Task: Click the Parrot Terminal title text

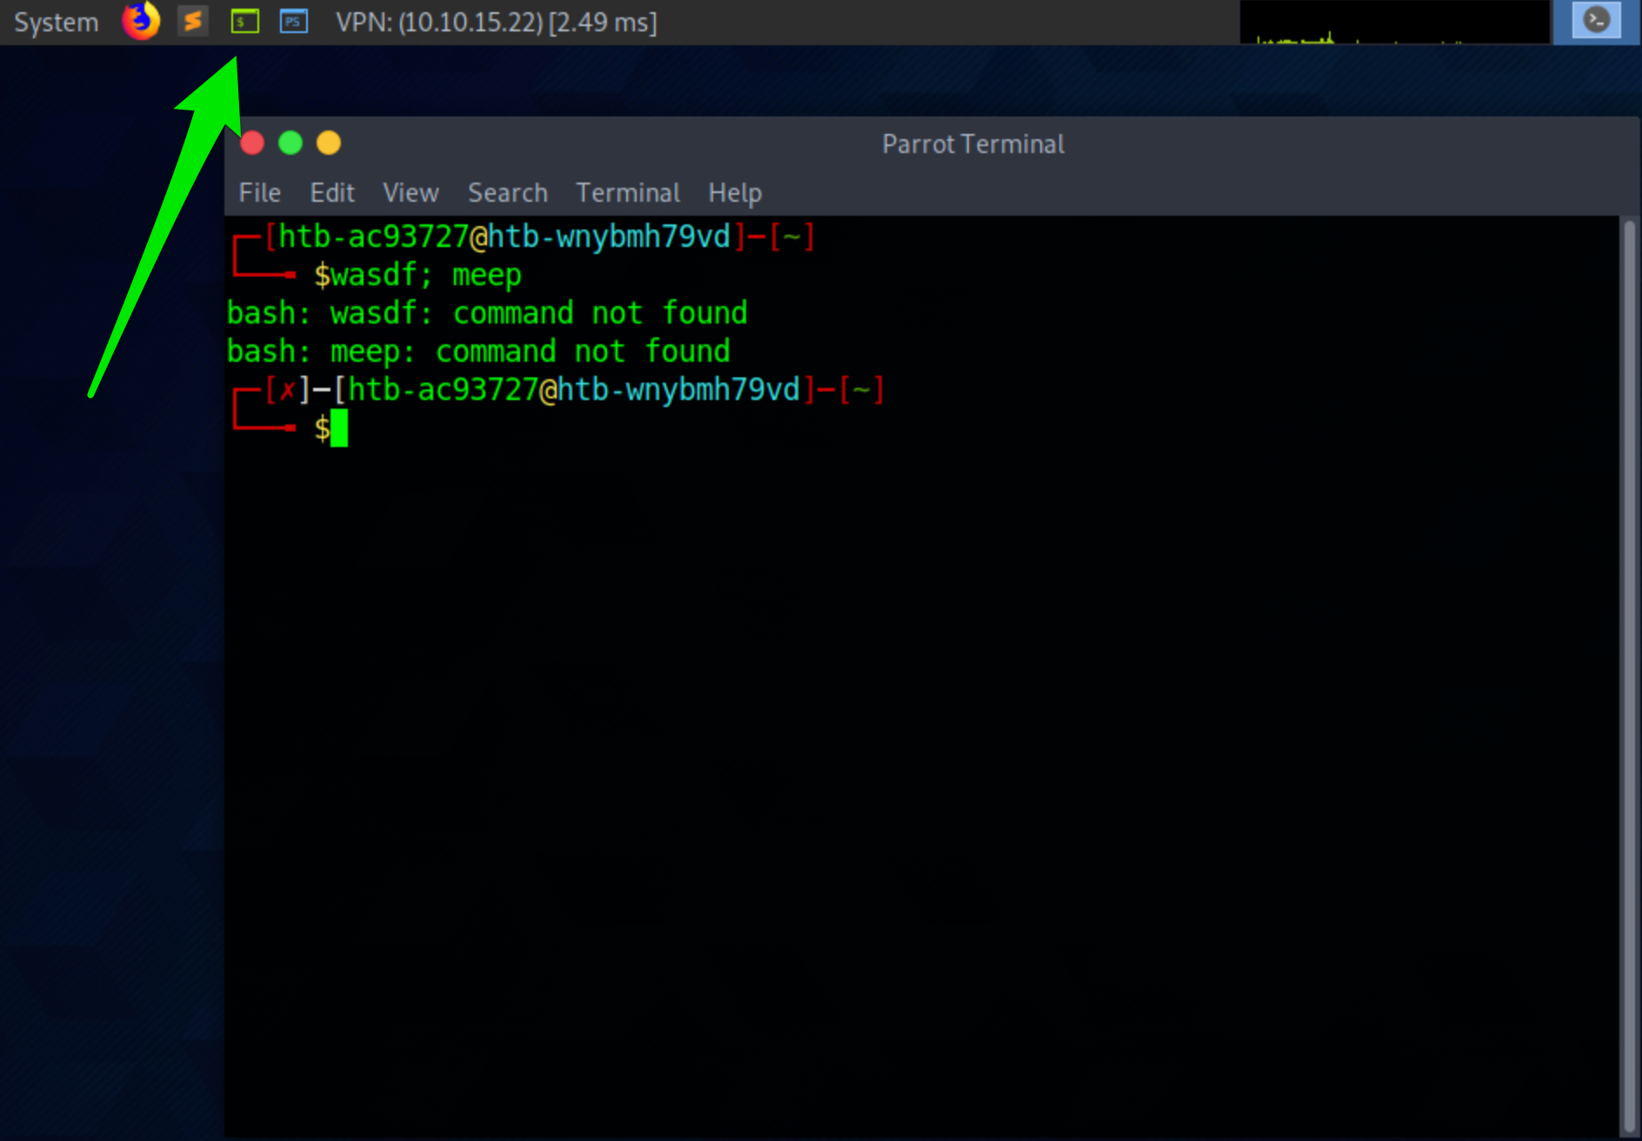Action: click(973, 143)
